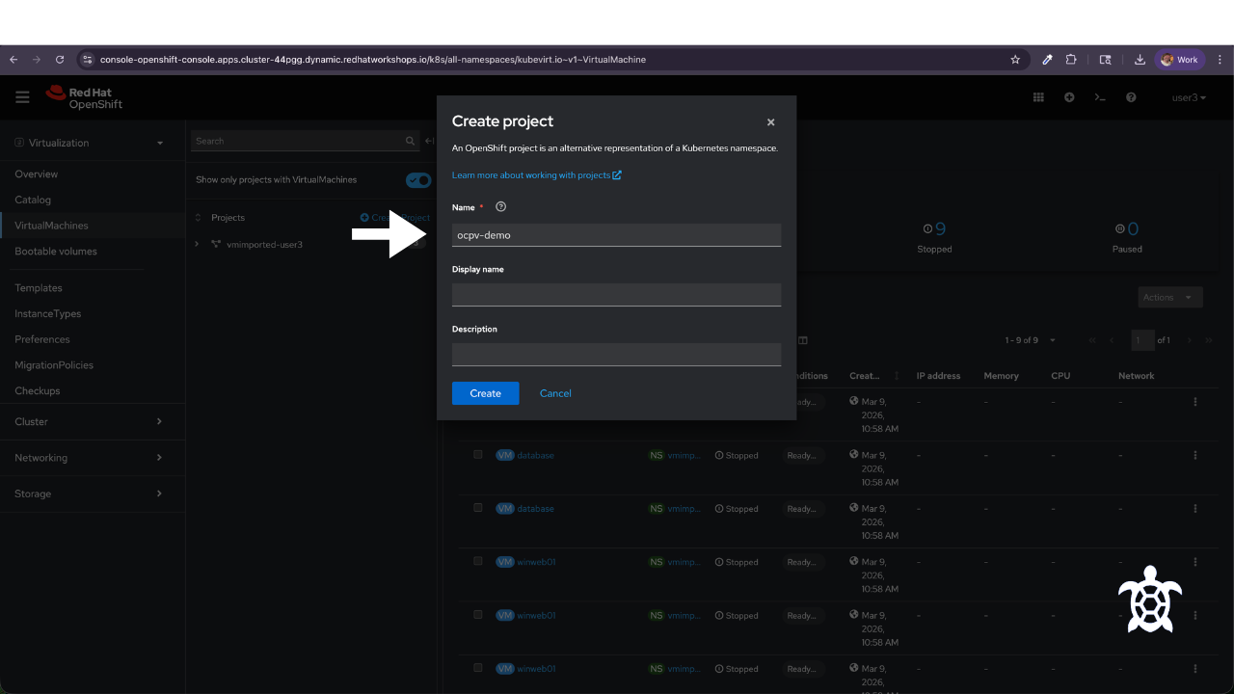This screenshot has width=1234, height=694.
Task: Click Cancel in the Create project dialog
Action: tap(555, 393)
